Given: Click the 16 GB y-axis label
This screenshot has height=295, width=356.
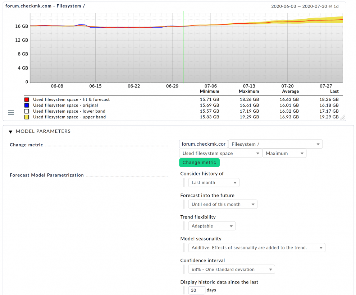Looking at the screenshot, I should [22, 26].
